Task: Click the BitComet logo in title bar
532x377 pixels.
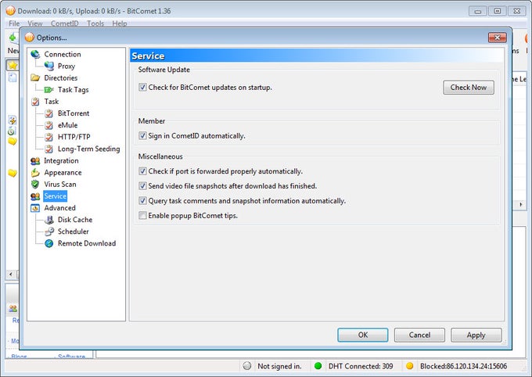Action: coord(10,10)
